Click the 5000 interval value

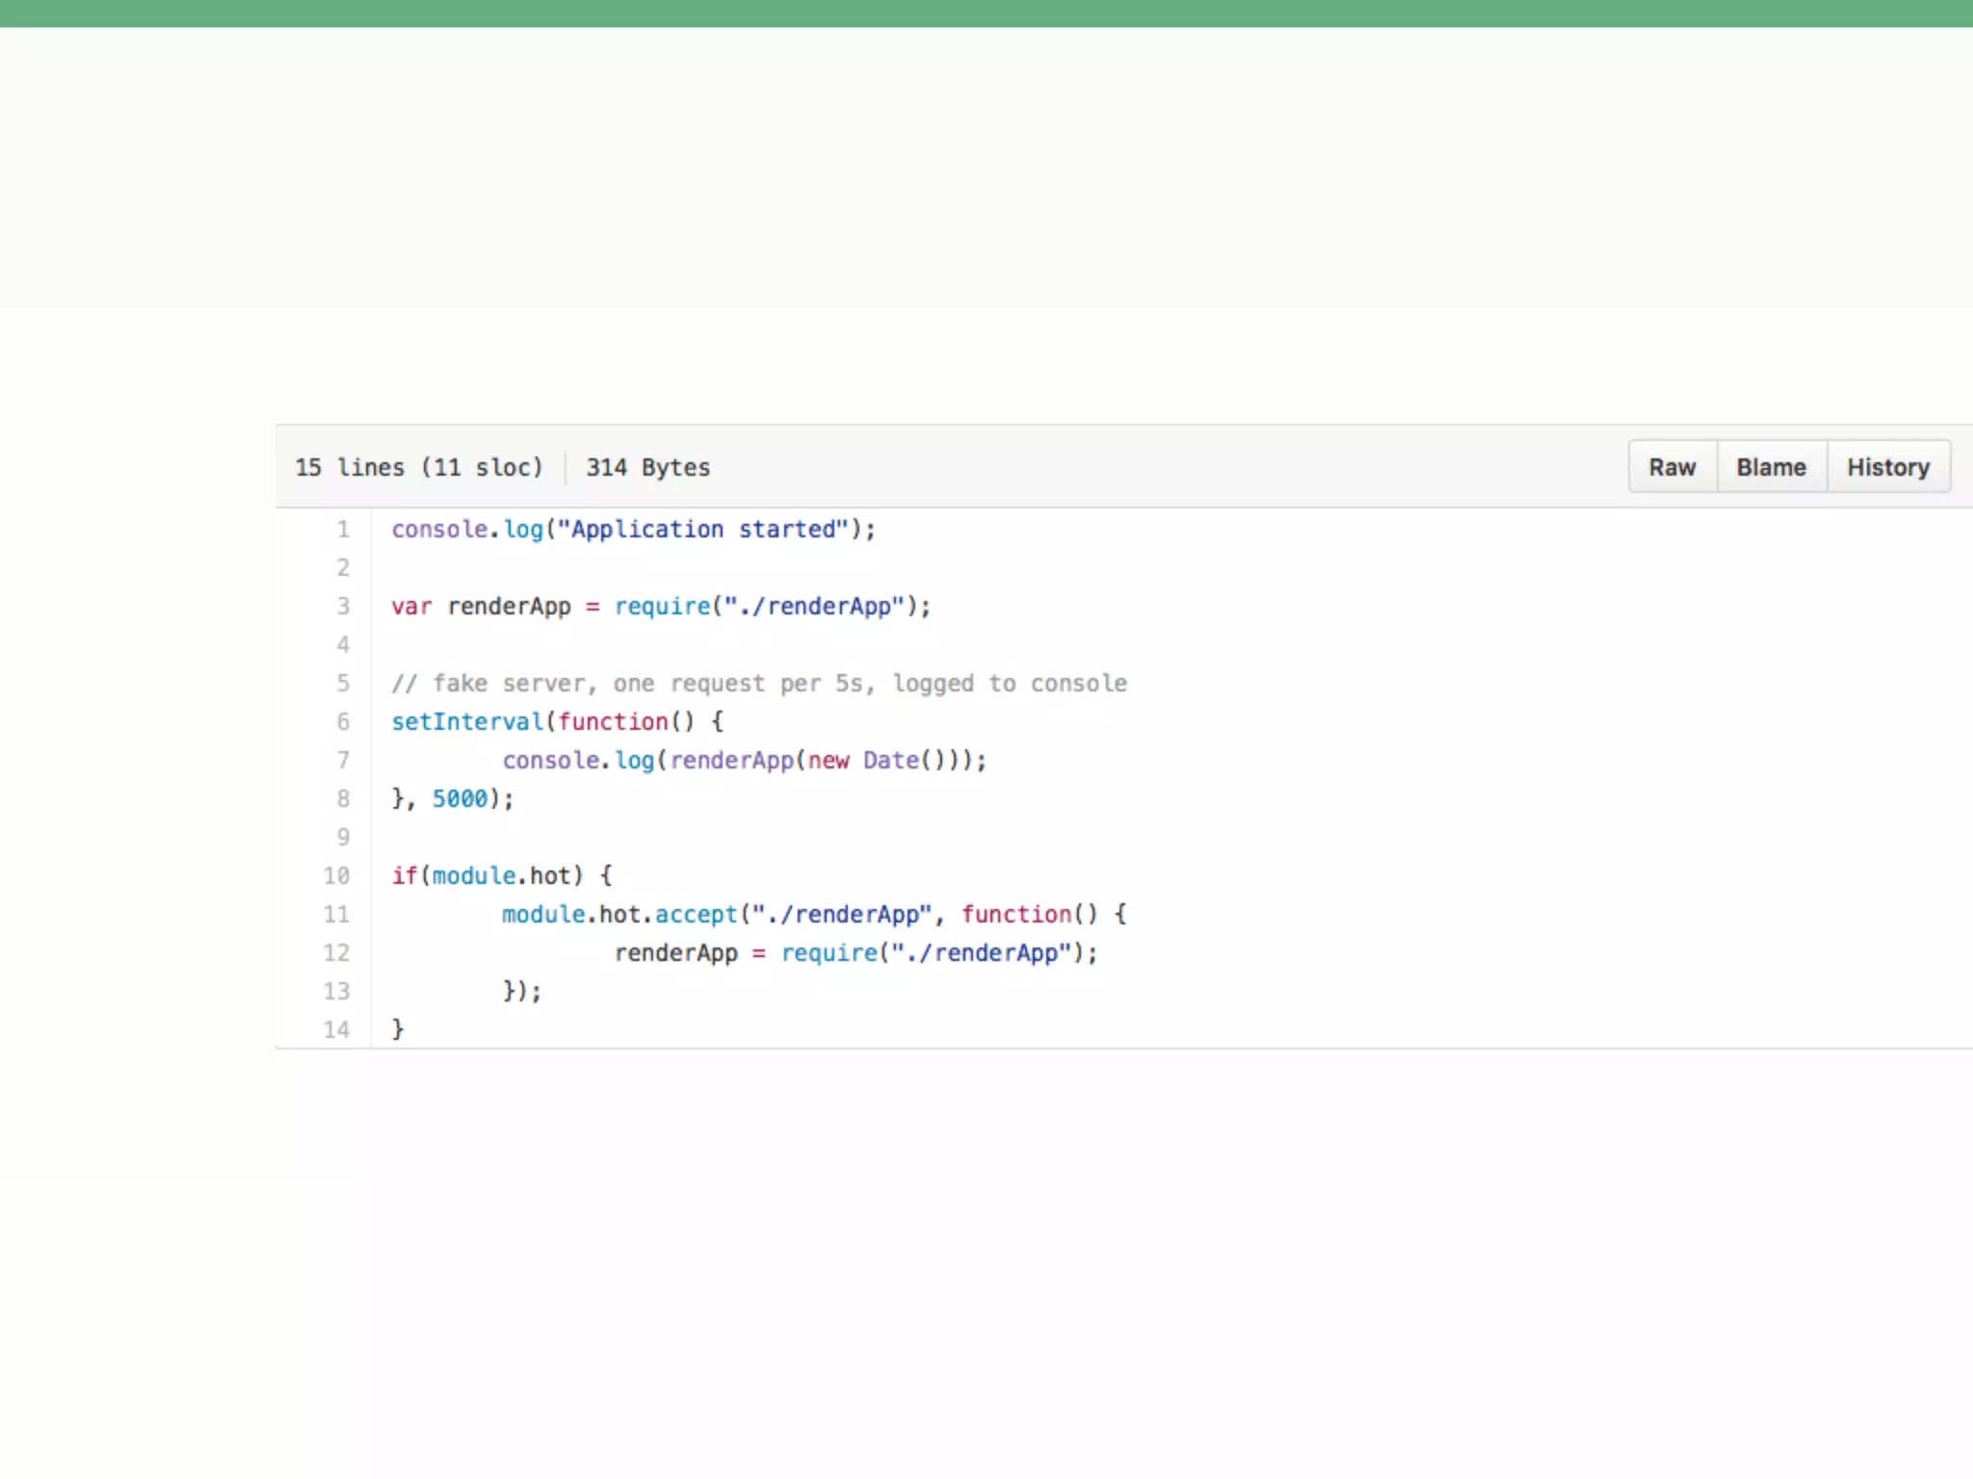pos(460,799)
